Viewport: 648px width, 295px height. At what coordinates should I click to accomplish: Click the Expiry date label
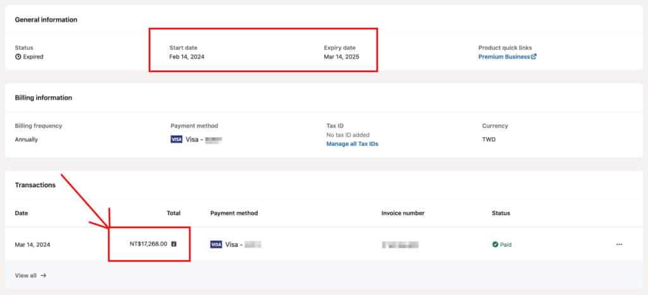click(340, 48)
